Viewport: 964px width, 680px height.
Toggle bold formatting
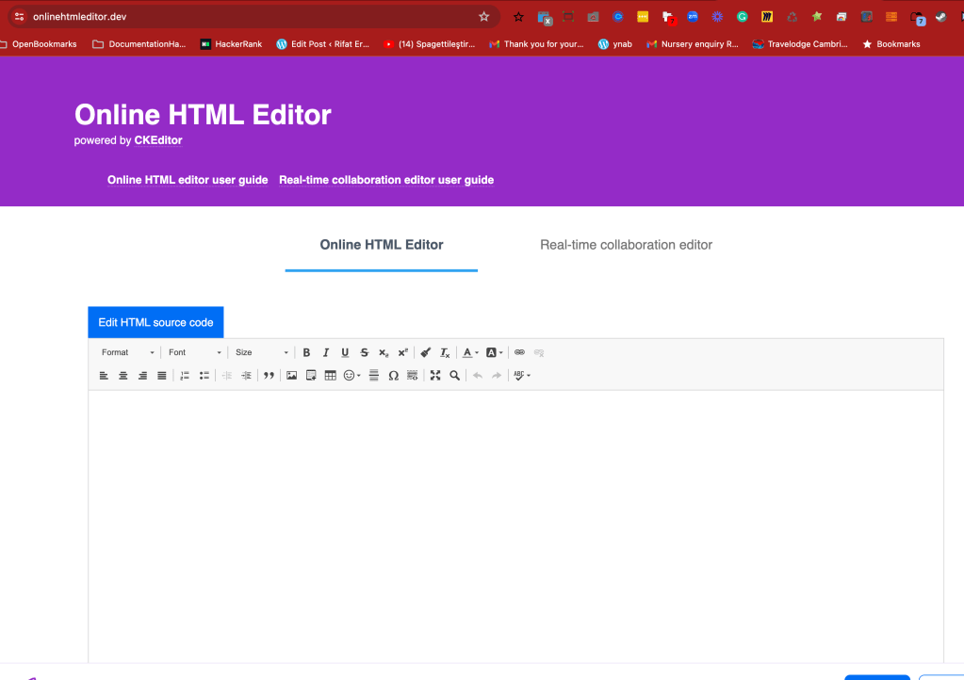[306, 352]
